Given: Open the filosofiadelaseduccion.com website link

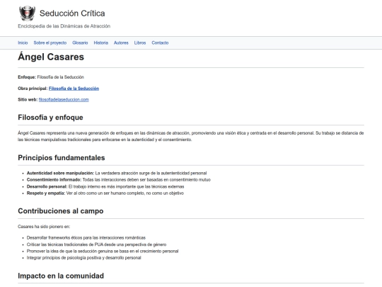Looking at the screenshot, I should point(64,100).
